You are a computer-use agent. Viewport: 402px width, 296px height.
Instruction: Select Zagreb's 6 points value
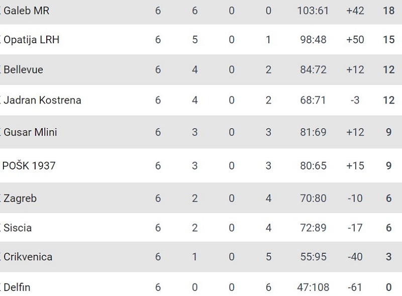pyautogui.click(x=388, y=199)
